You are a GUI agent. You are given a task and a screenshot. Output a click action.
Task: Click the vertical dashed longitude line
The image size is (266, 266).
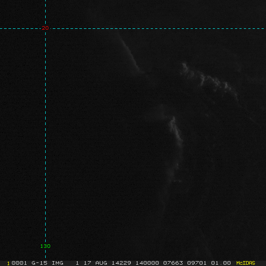(46, 133)
